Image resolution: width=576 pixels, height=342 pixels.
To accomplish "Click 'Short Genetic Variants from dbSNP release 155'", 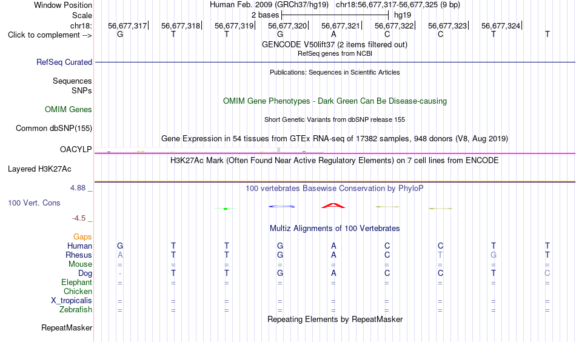I will click(335, 119).
